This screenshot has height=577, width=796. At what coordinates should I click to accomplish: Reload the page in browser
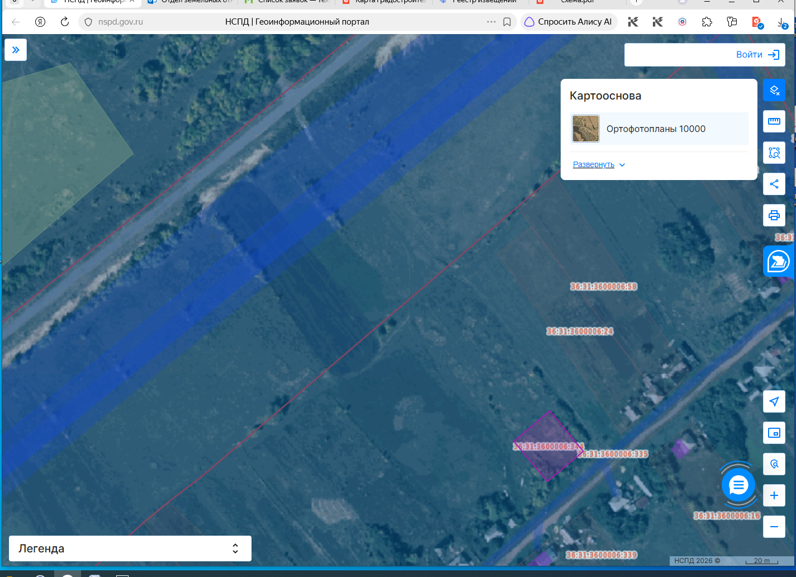[65, 22]
